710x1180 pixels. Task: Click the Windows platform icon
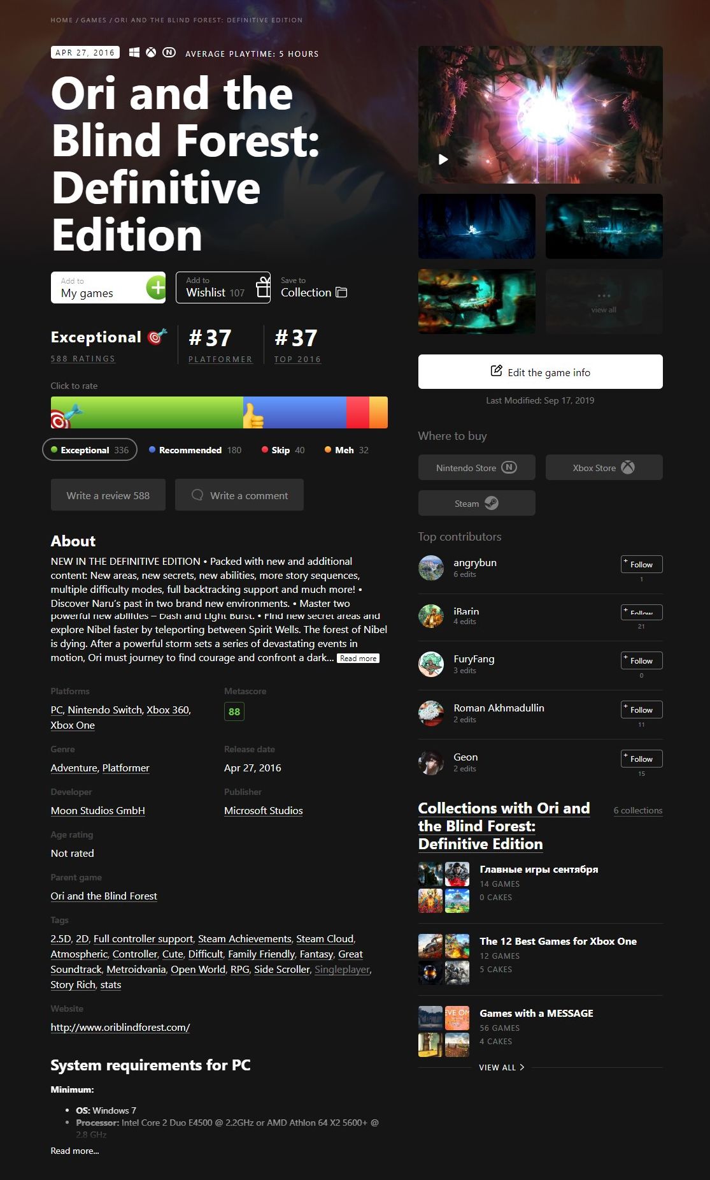coord(134,53)
